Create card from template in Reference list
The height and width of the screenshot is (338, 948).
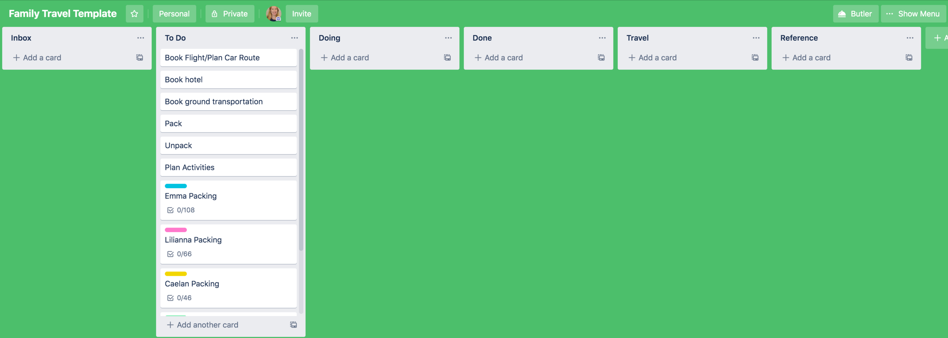[909, 58]
